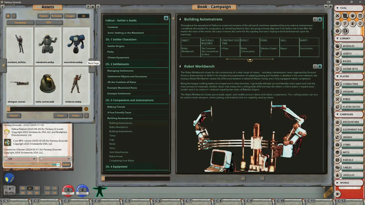Viewport: 365px width, 205px height.
Task: Click the Assets back arrow icon
Action: [14, 16]
